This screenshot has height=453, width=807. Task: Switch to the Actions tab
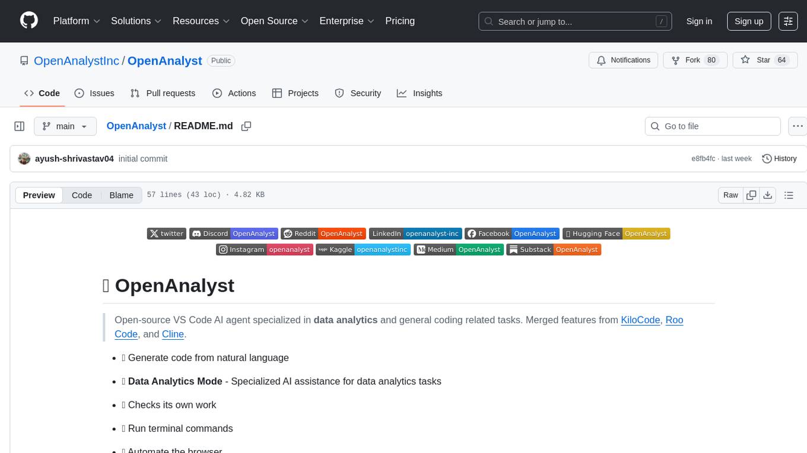pyautogui.click(x=234, y=93)
